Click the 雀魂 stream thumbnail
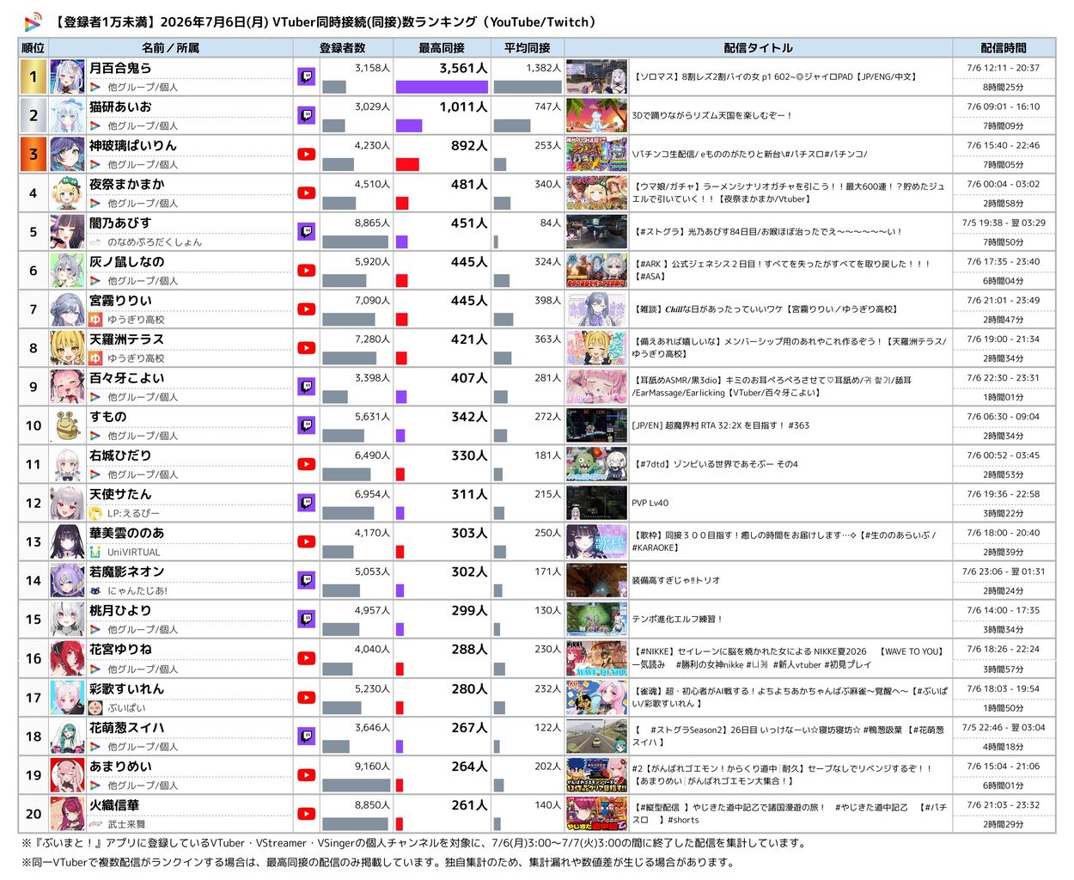This screenshot has height=880, width=1074. point(596,698)
